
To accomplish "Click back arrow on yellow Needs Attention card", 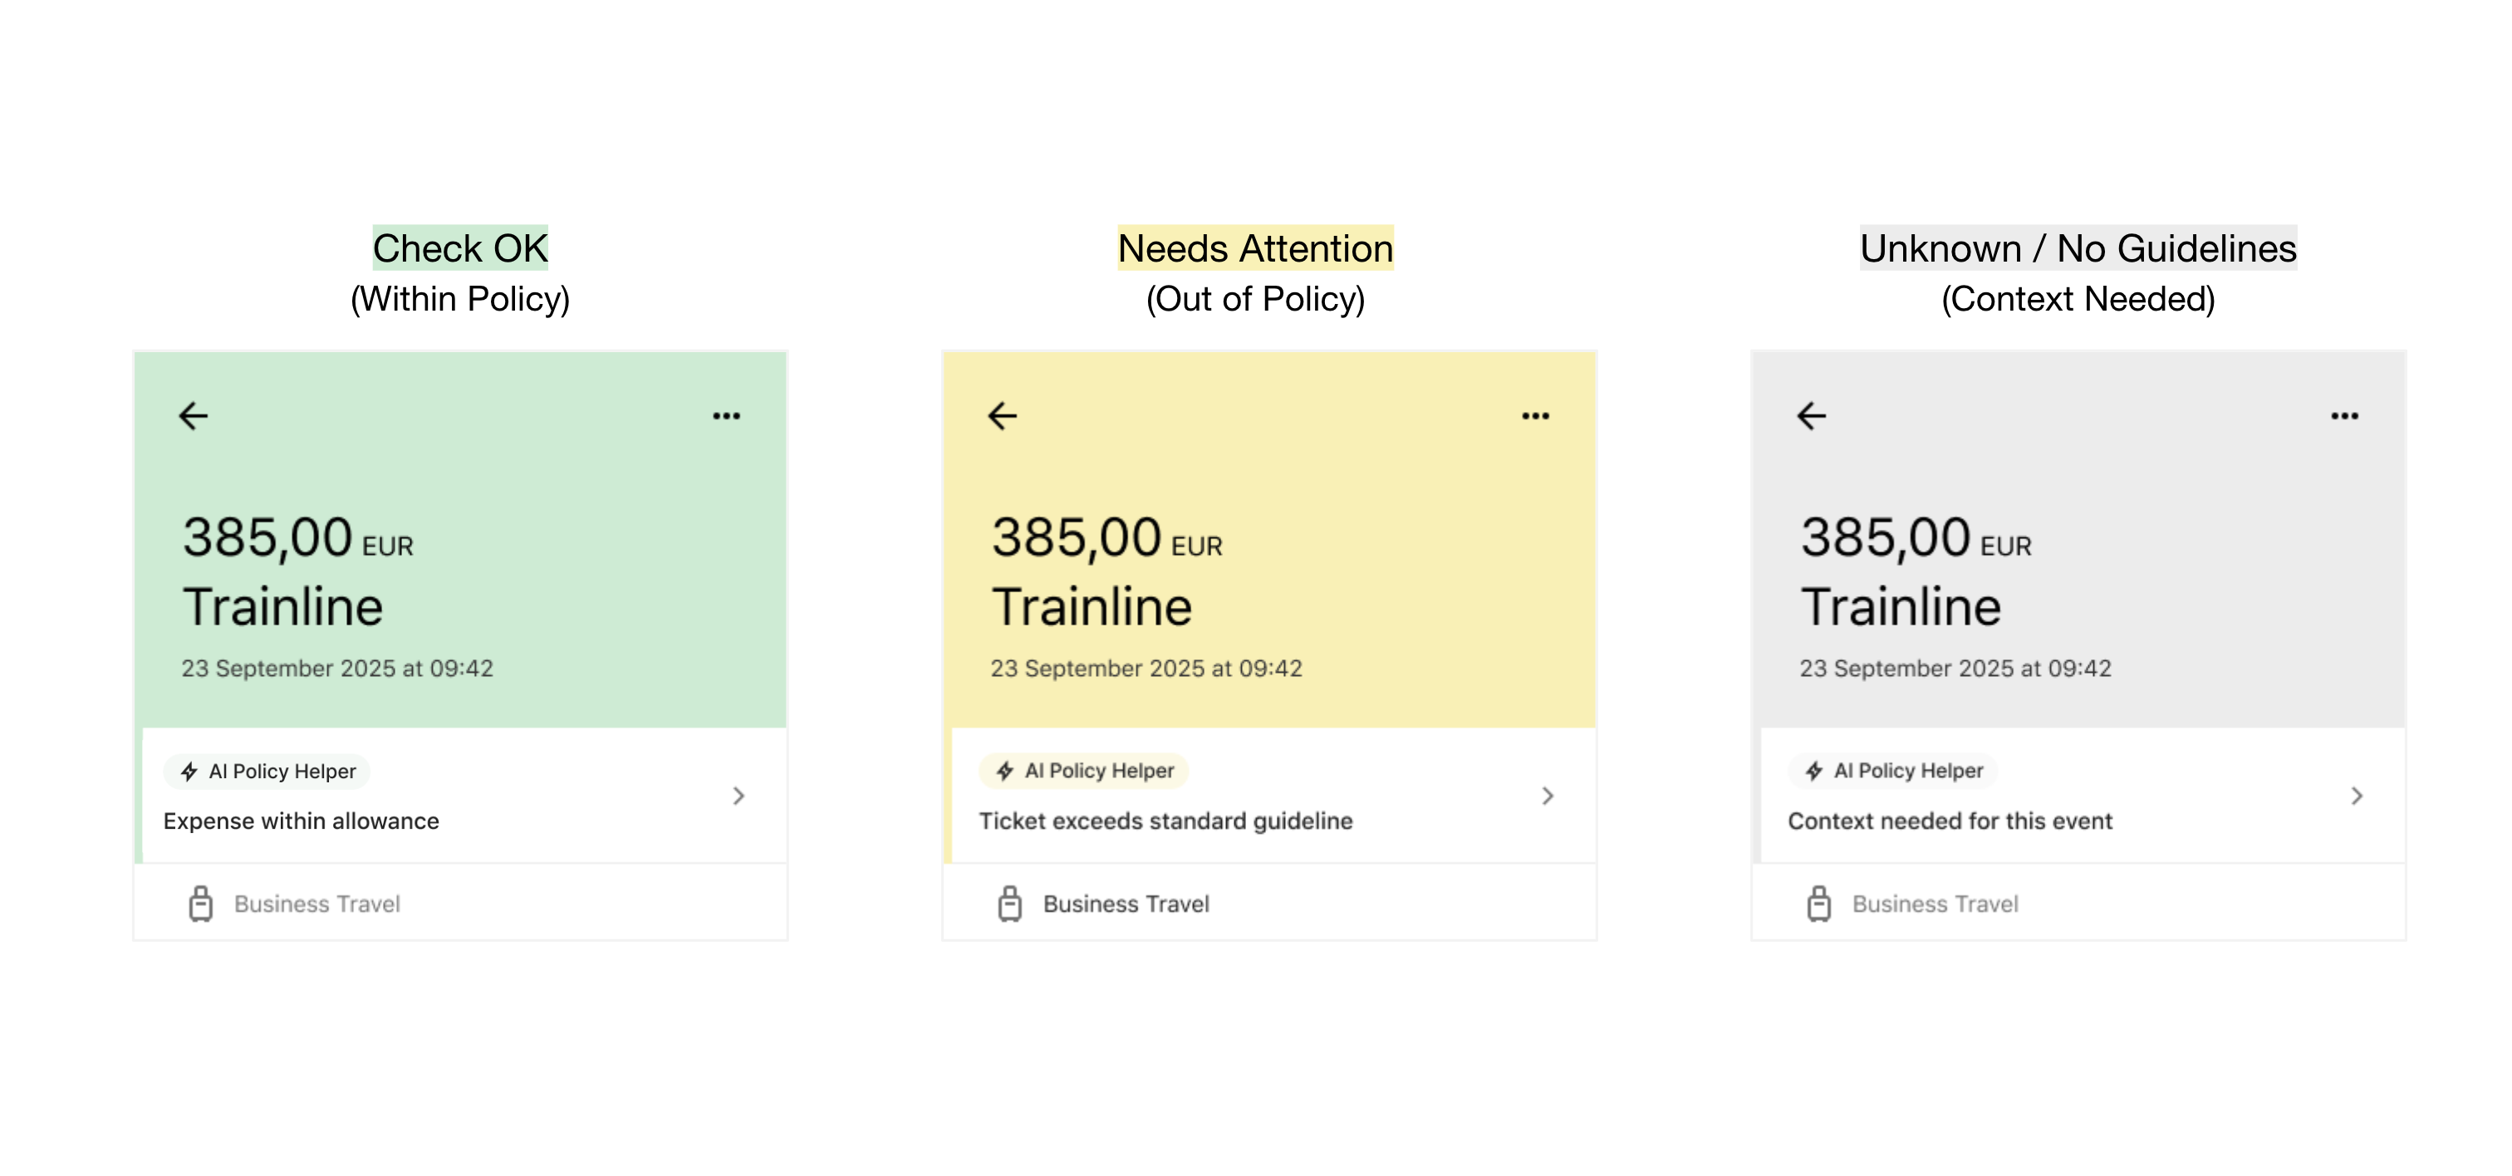I will click(1002, 416).
